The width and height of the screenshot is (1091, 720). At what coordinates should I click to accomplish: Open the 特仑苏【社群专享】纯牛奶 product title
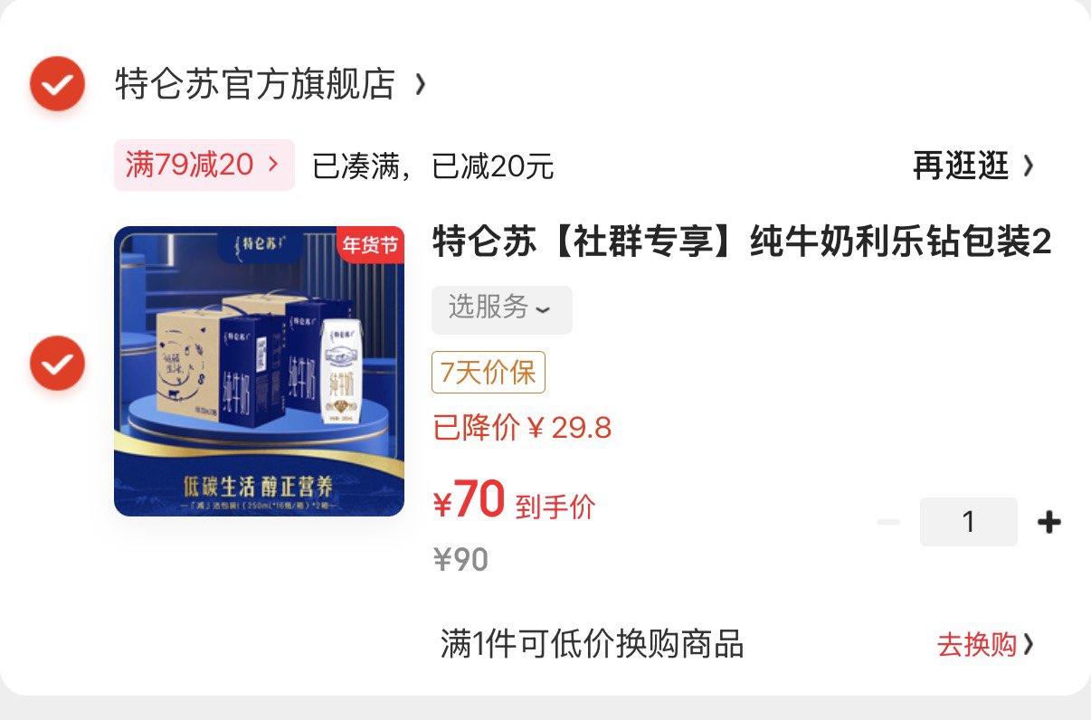(x=742, y=242)
